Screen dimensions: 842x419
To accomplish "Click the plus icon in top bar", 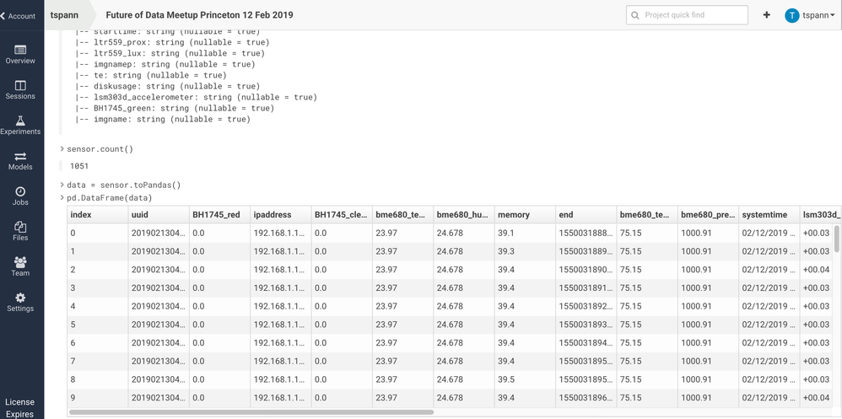I will [x=766, y=15].
